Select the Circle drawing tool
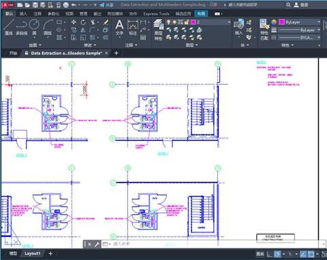 click(34, 27)
